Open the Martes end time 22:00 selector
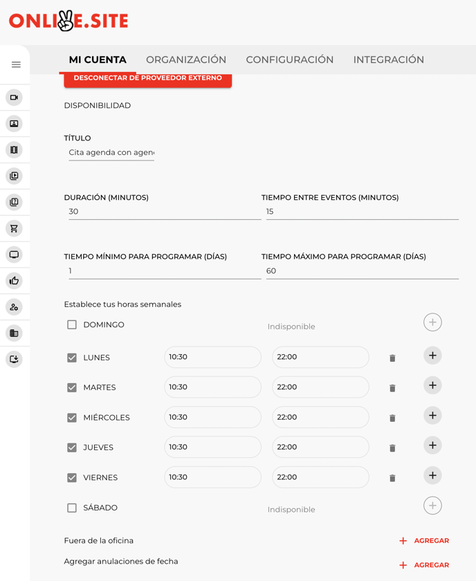 tap(320, 387)
